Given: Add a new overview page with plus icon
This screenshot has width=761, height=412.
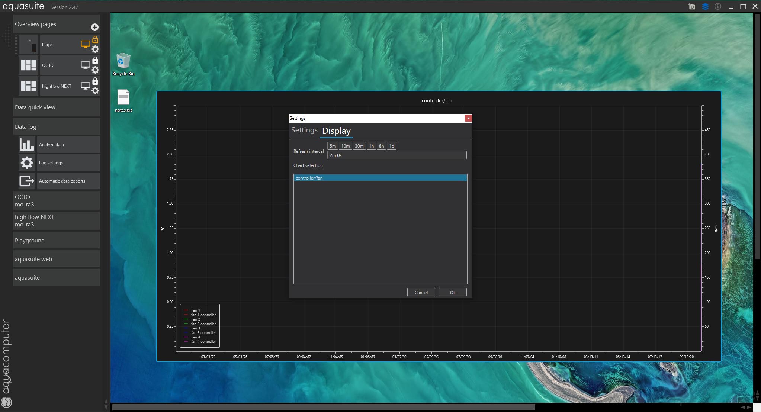Looking at the screenshot, I should [94, 27].
